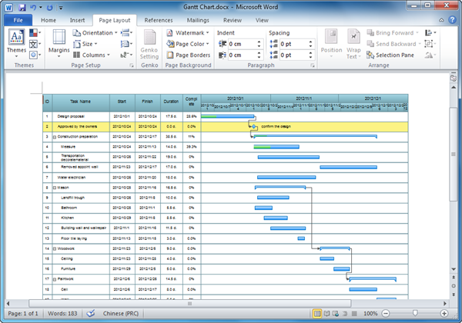Open the Watermark dropdown
The image size is (462, 323).
(x=189, y=33)
